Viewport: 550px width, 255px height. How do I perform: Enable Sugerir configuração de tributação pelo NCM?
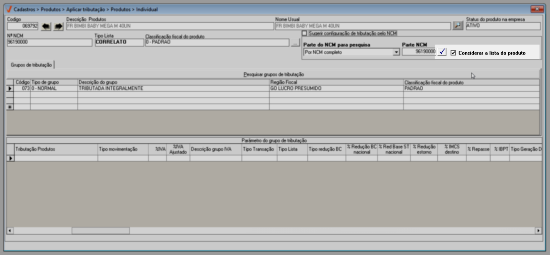[x=304, y=33]
